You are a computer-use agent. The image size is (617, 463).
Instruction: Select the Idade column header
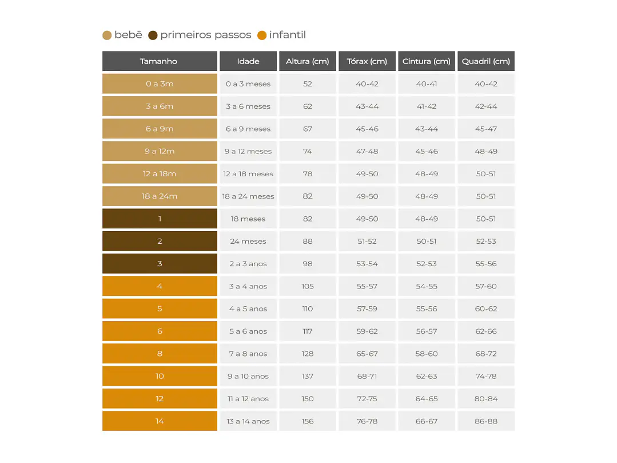[248, 61]
